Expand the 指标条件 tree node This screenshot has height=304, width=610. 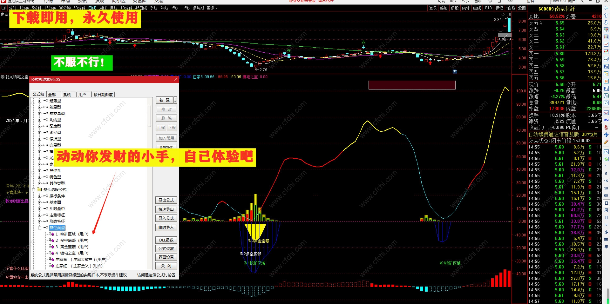coord(39,196)
